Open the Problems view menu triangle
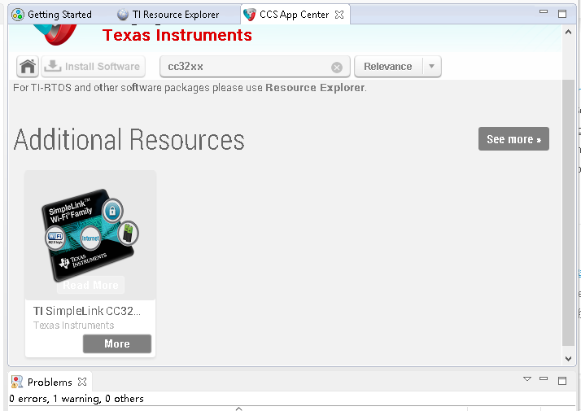This screenshot has height=411, width=581. 527,378
